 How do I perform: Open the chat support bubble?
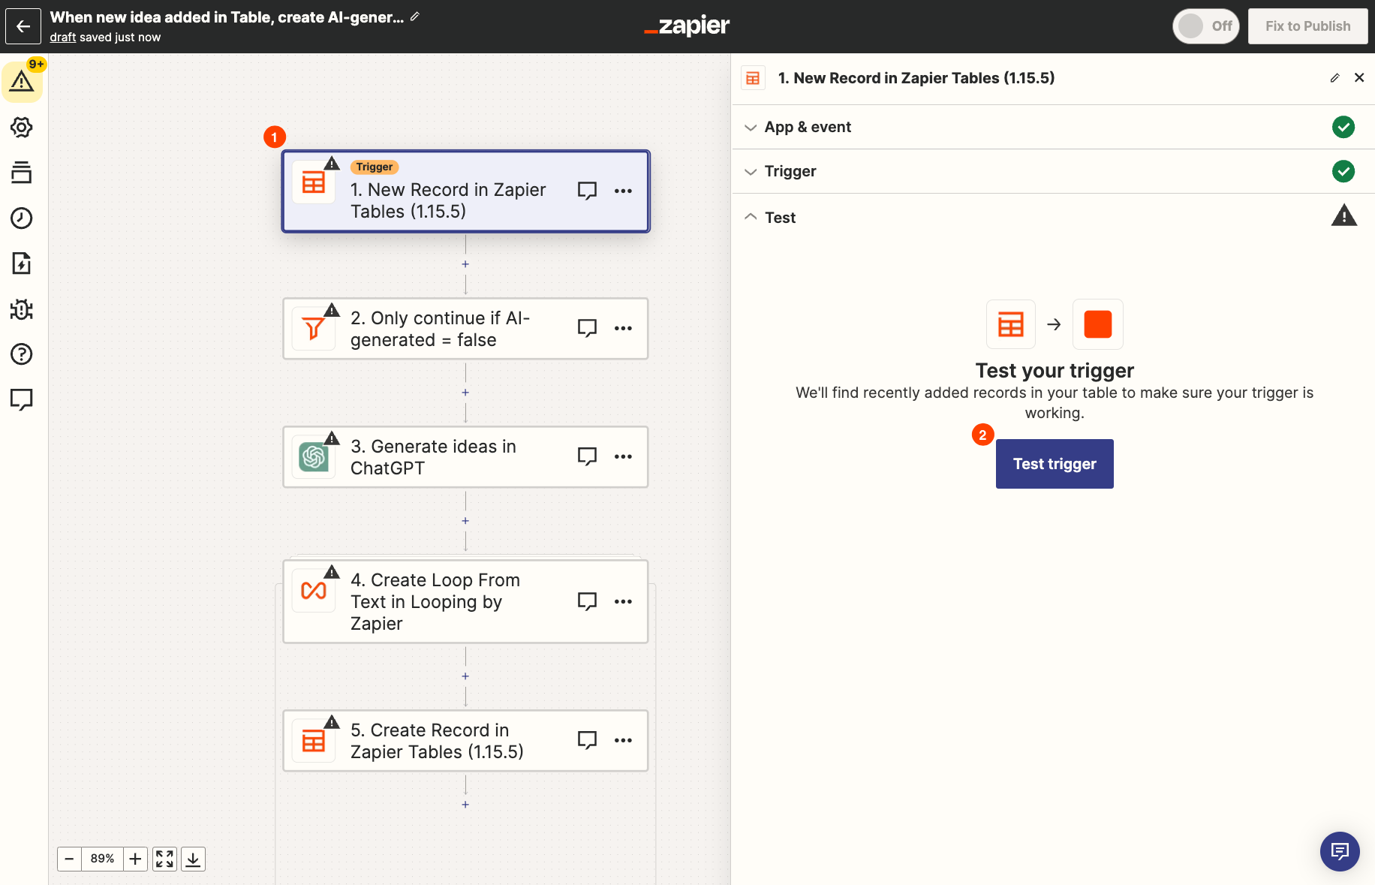point(1340,851)
